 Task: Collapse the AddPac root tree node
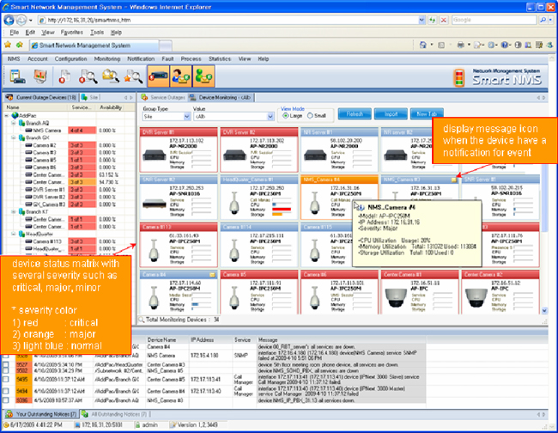[7, 115]
